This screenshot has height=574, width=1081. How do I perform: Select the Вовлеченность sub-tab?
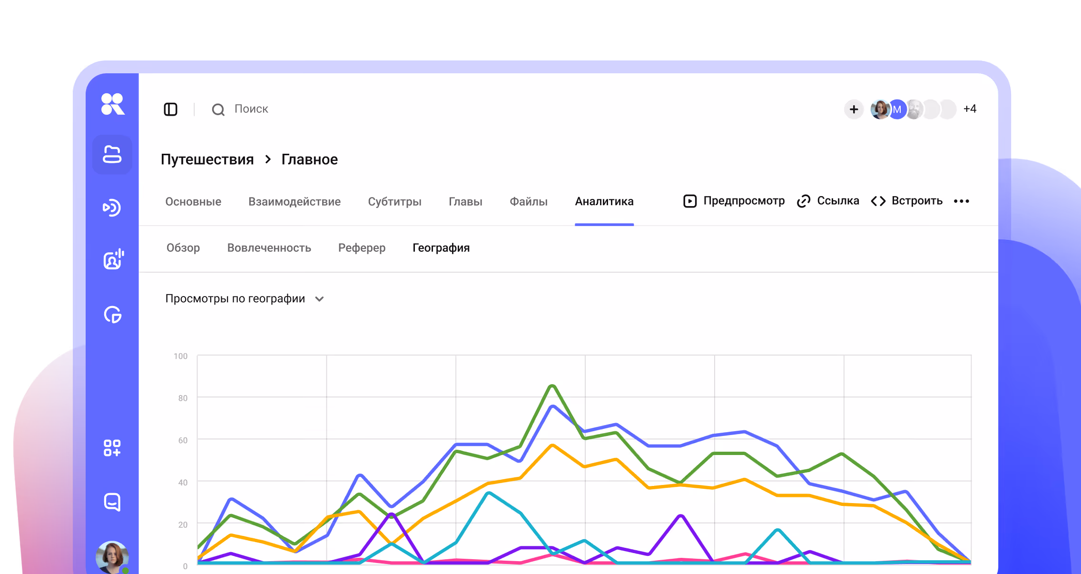point(269,248)
